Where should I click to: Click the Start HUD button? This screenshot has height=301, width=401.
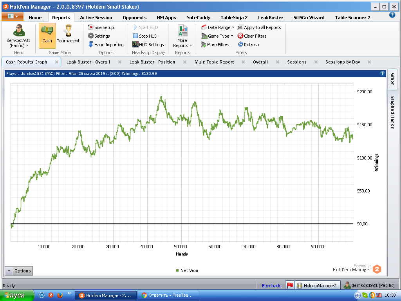click(146, 27)
